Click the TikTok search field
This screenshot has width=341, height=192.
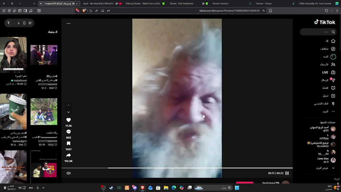click(318, 32)
